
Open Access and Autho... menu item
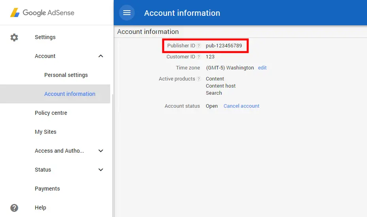pyautogui.click(x=59, y=151)
